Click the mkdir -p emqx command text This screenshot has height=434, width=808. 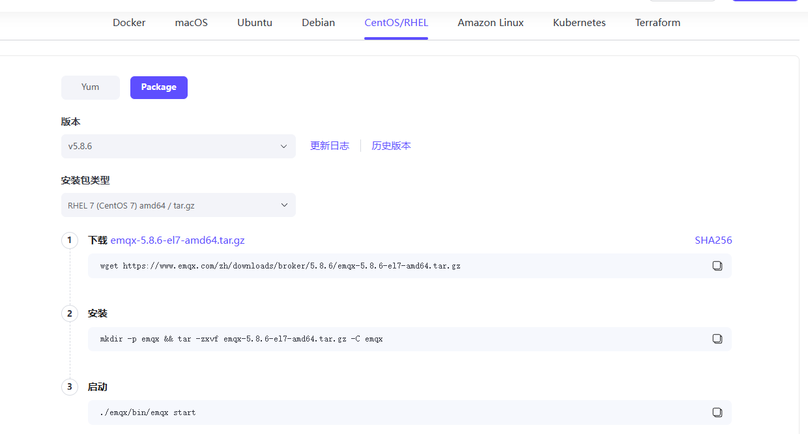tap(241, 340)
